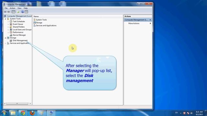This screenshot has height=116, width=207.
Task: Select System Tools in the console tree
Action: click(15, 19)
